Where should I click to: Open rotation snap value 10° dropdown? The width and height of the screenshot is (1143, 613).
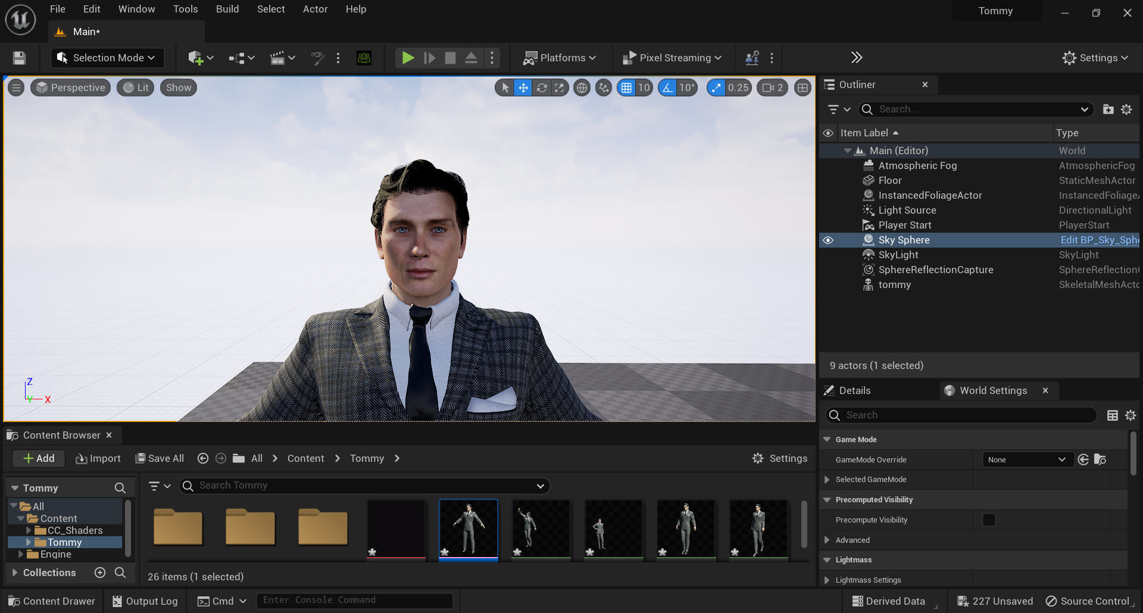(687, 88)
